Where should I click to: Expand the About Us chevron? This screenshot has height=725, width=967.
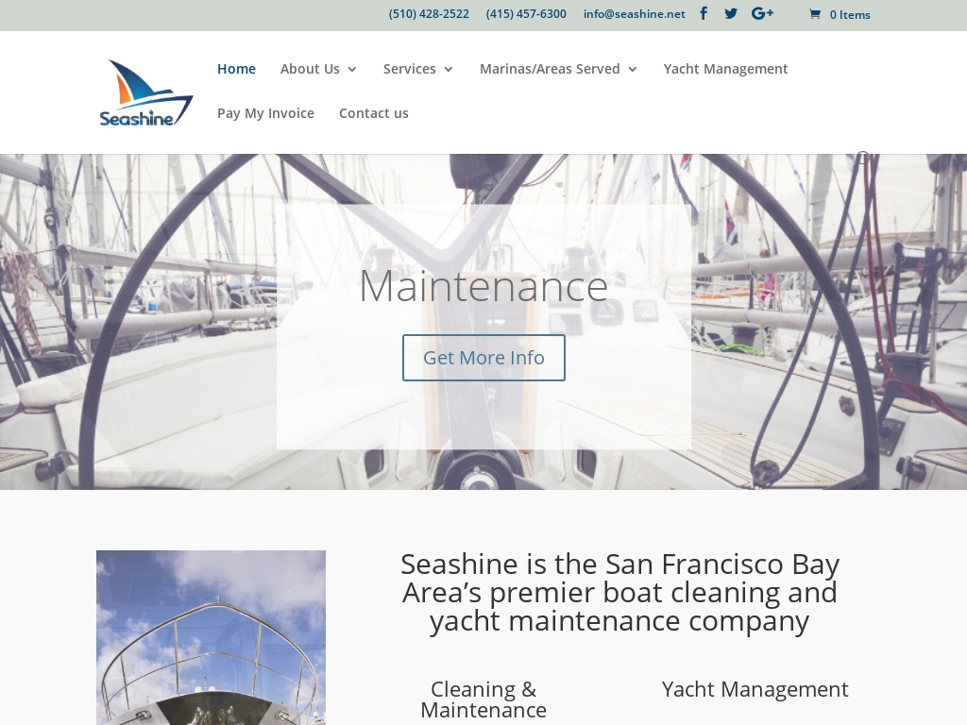pyautogui.click(x=352, y=69)
